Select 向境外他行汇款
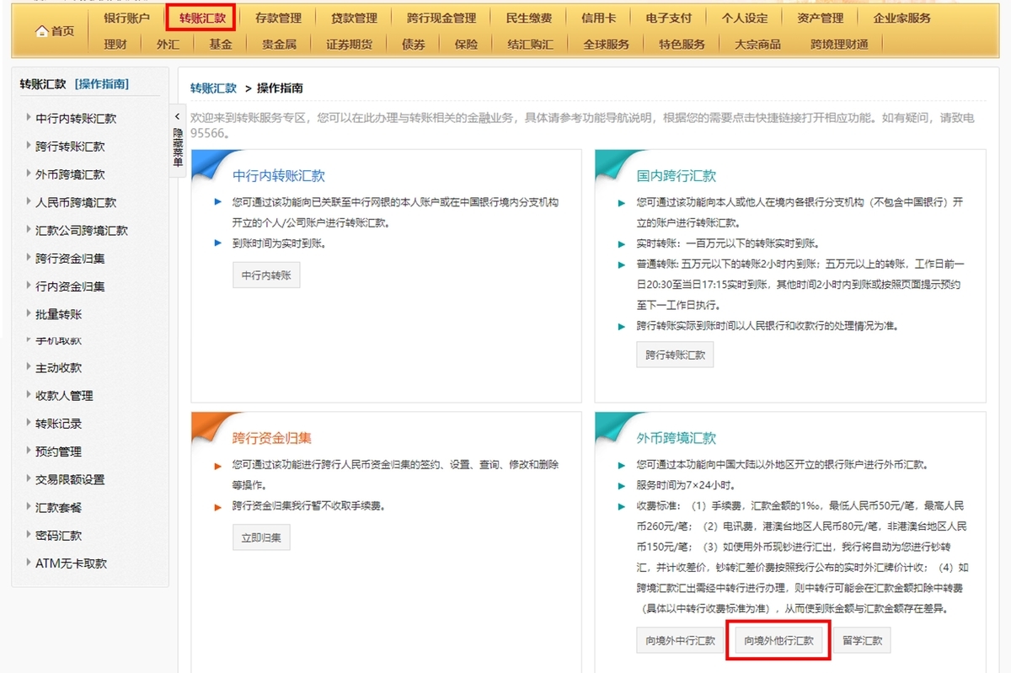The width and height of the screenshot is (1011, 673). 778,640
